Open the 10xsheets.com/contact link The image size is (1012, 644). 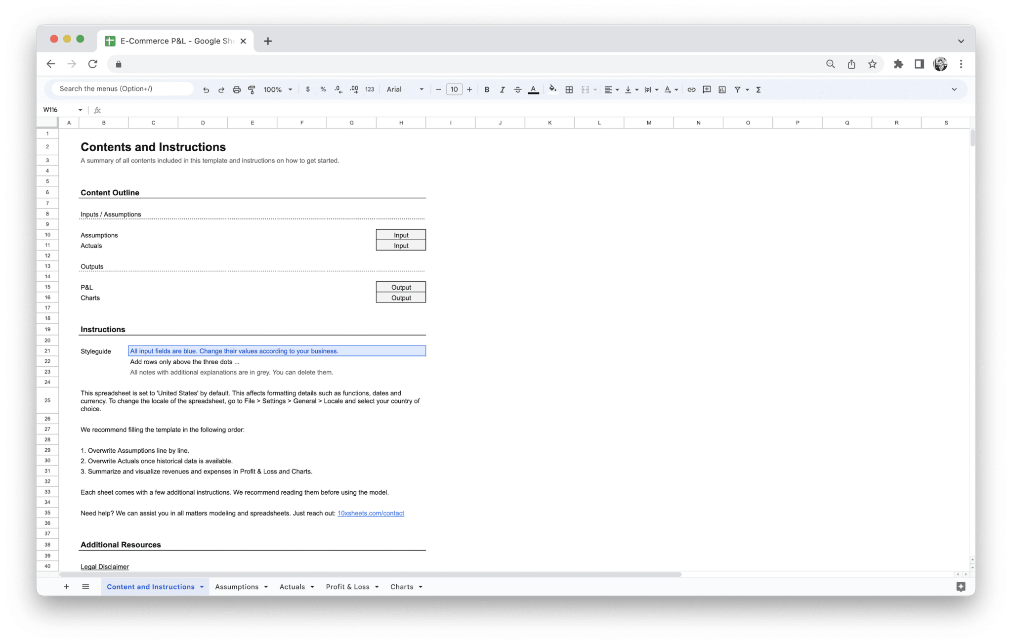tap(370, 513)
